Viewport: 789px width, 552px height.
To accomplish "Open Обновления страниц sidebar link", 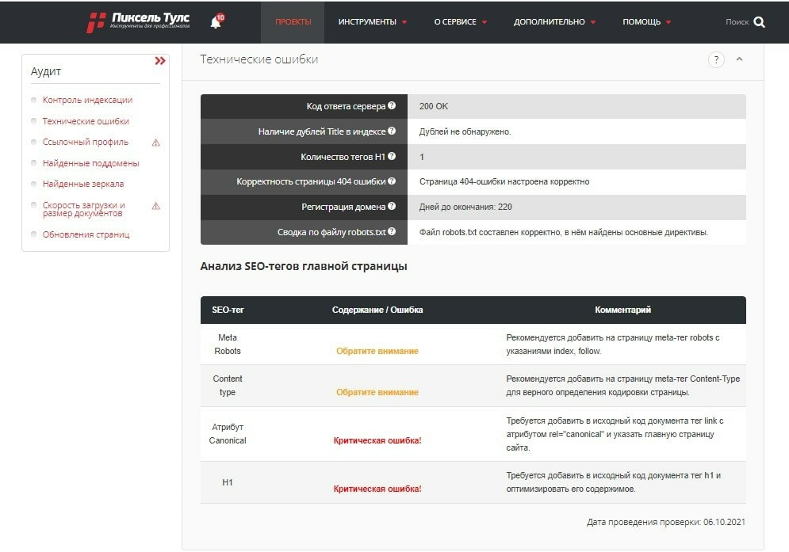I will [86, 234].
